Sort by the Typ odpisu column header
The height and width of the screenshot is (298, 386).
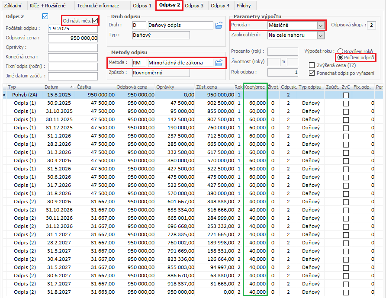point(310,87)
